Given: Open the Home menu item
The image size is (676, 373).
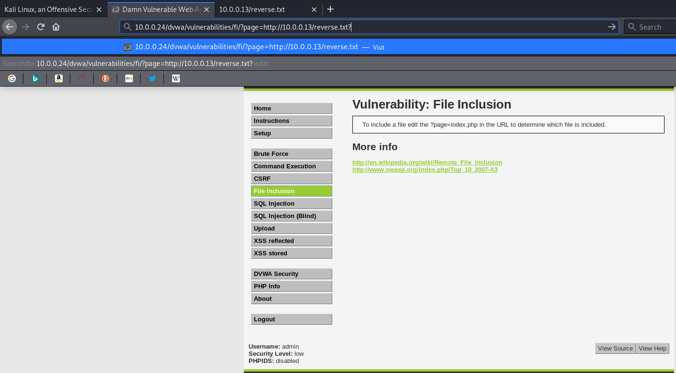Looking at the screenshot, I should tap(292, 109).
